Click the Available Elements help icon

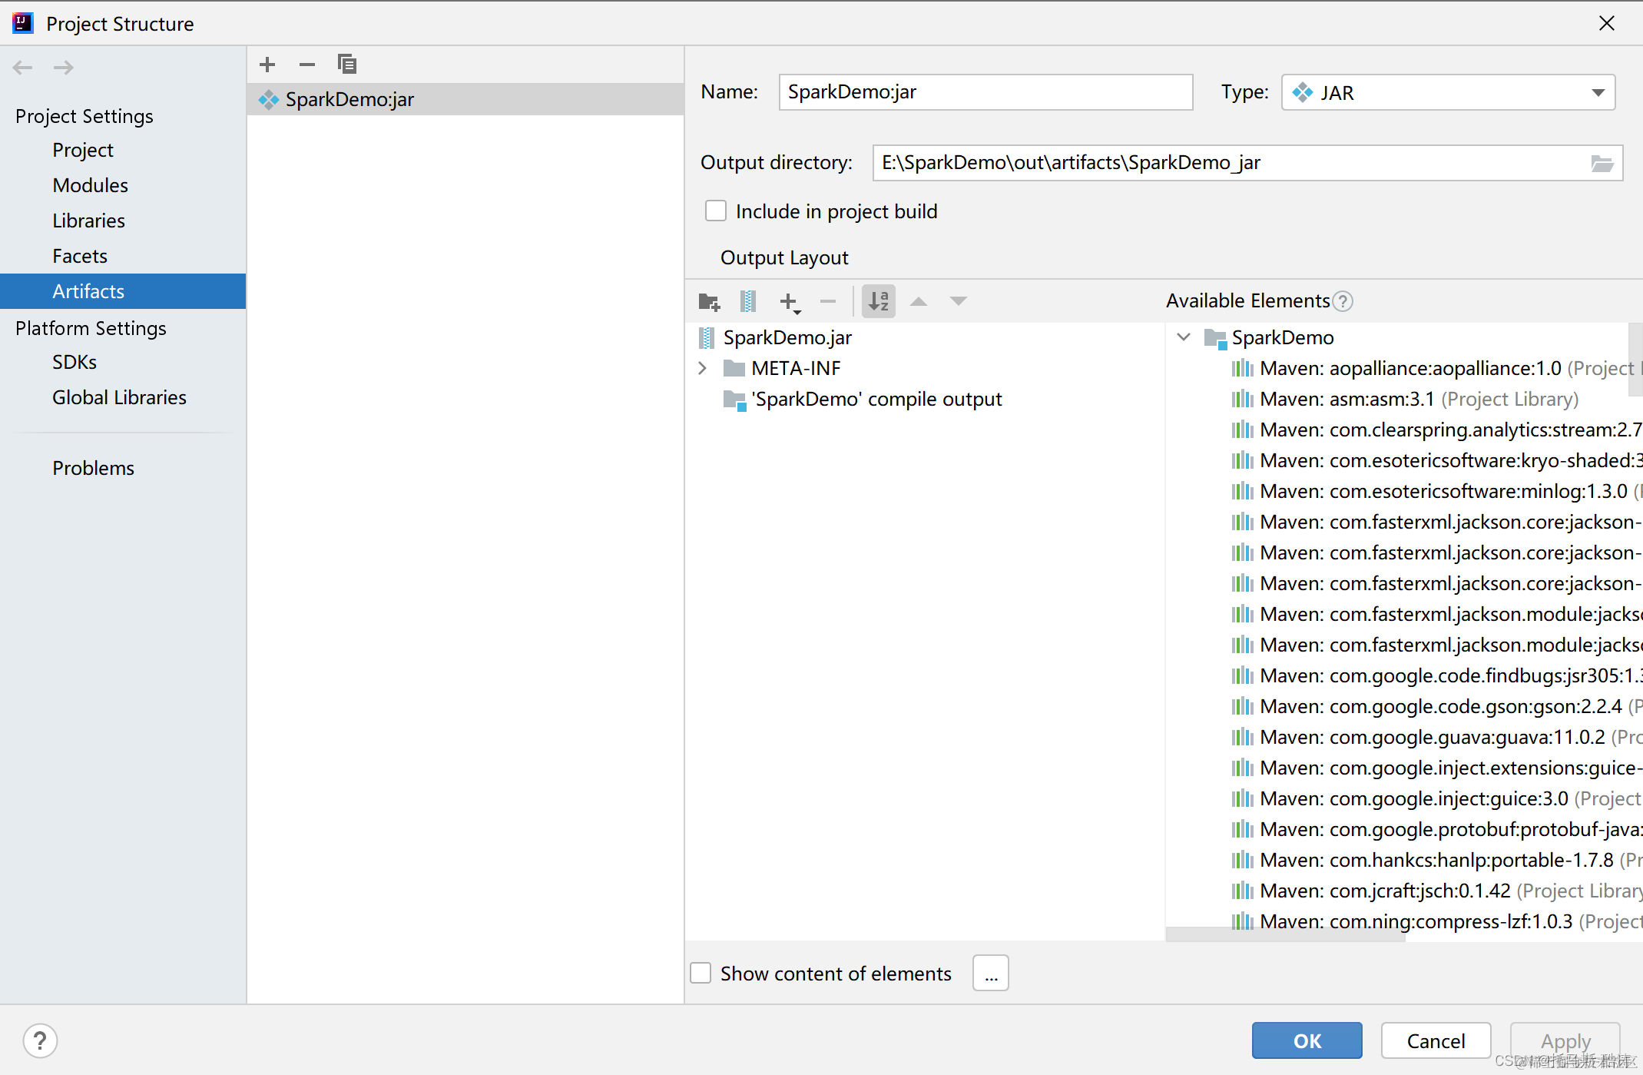point(1343,301)
